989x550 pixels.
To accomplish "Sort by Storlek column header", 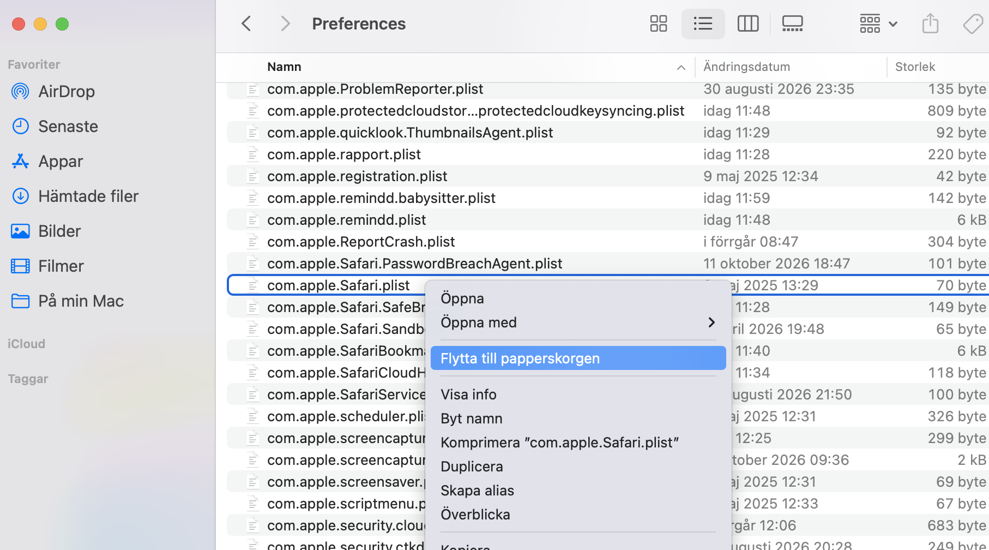I will point(915,67).
